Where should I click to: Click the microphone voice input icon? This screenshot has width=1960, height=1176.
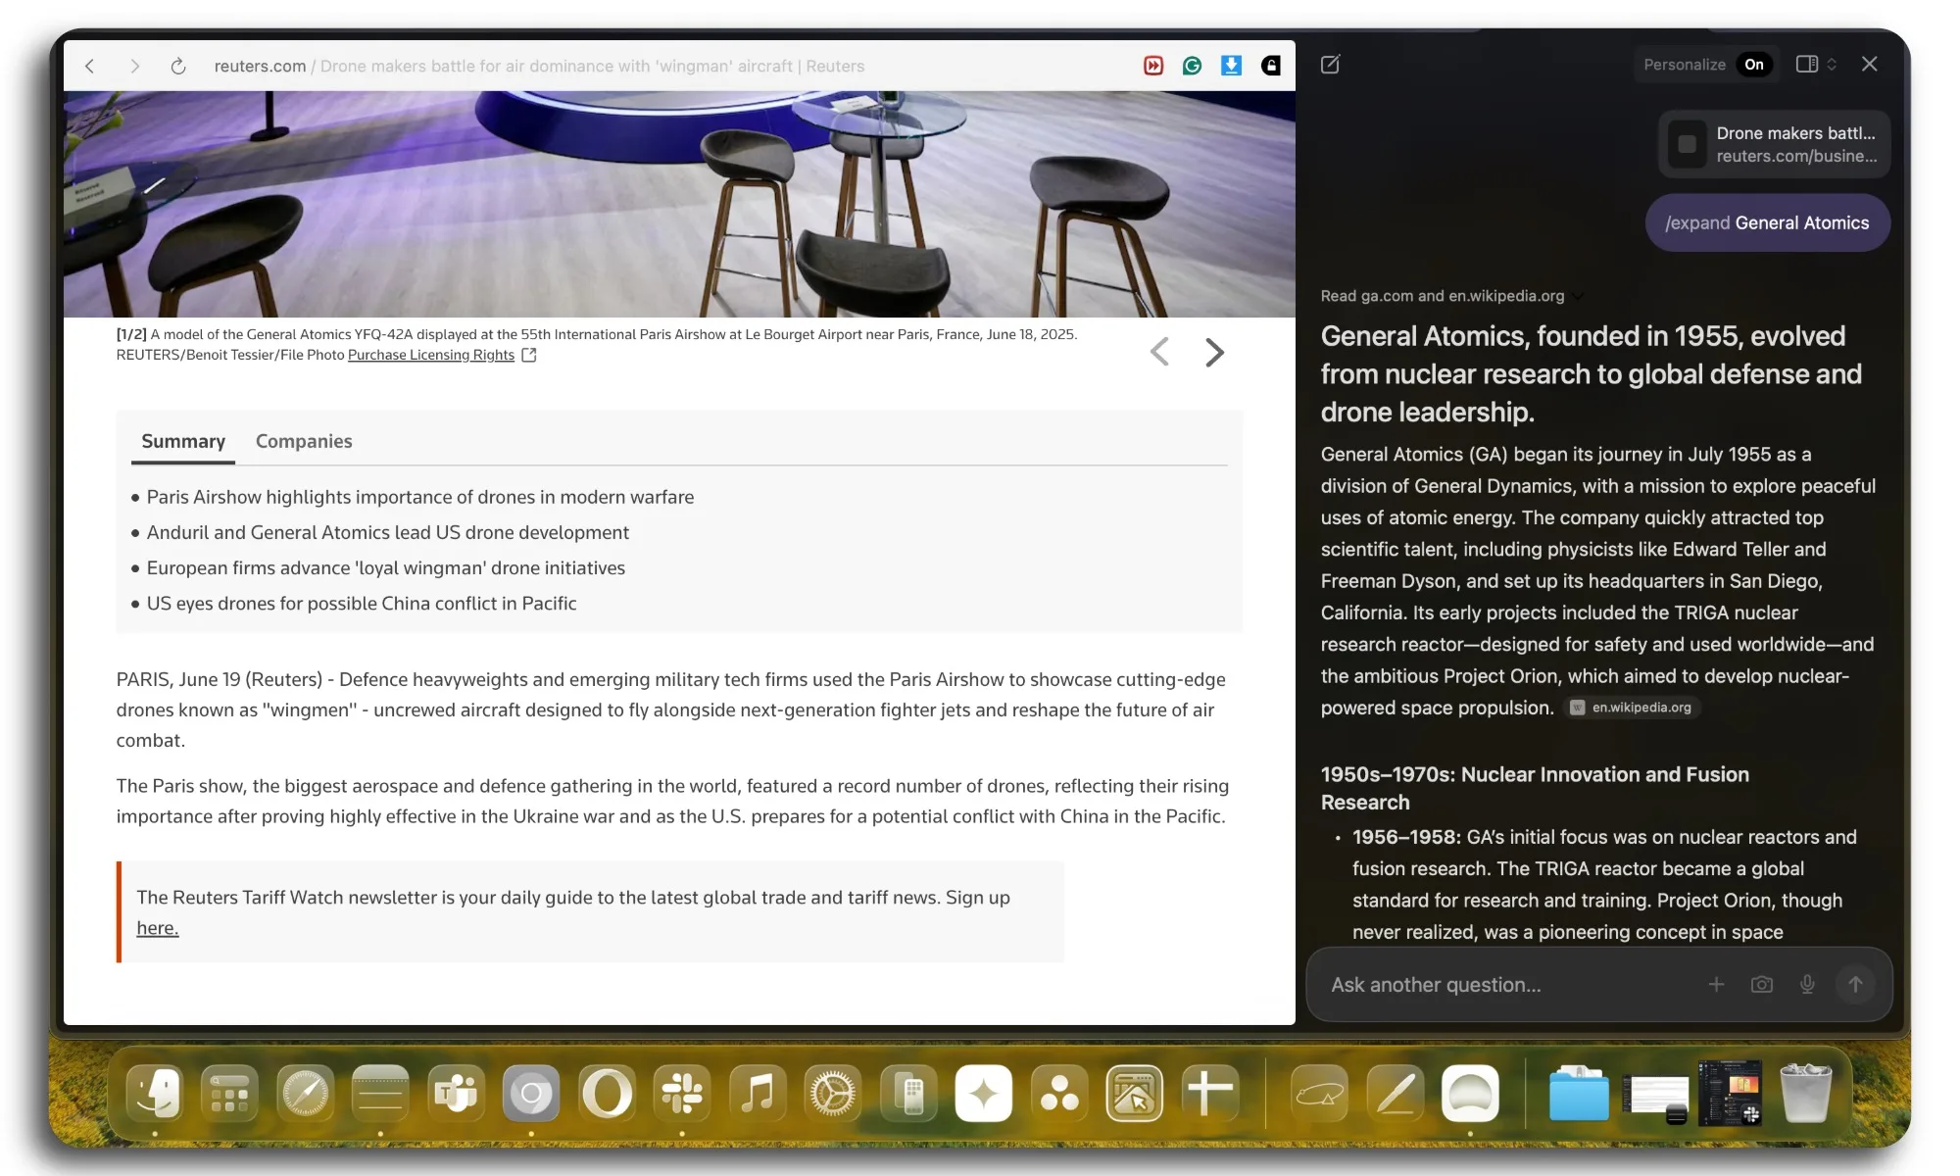(1807, 984)
